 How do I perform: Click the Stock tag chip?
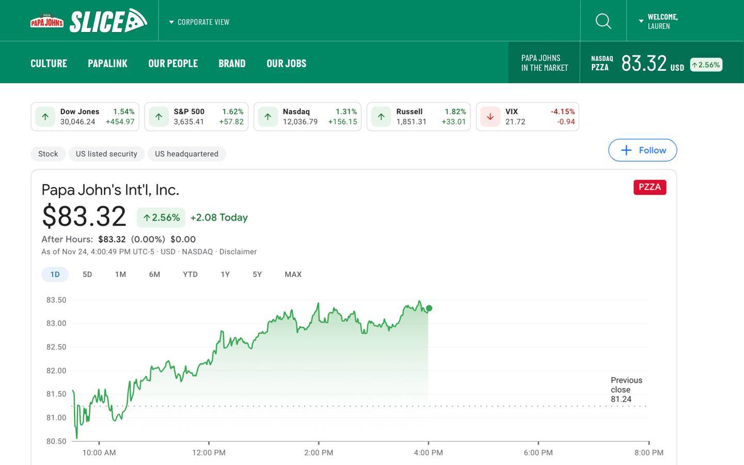coord(48,154)
